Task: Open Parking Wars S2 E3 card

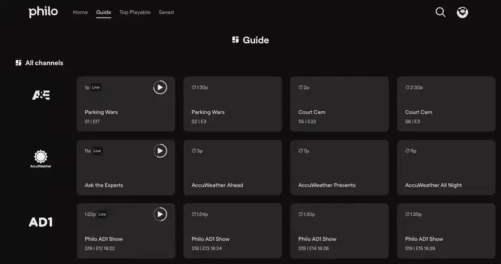Action: pos(233,104)
